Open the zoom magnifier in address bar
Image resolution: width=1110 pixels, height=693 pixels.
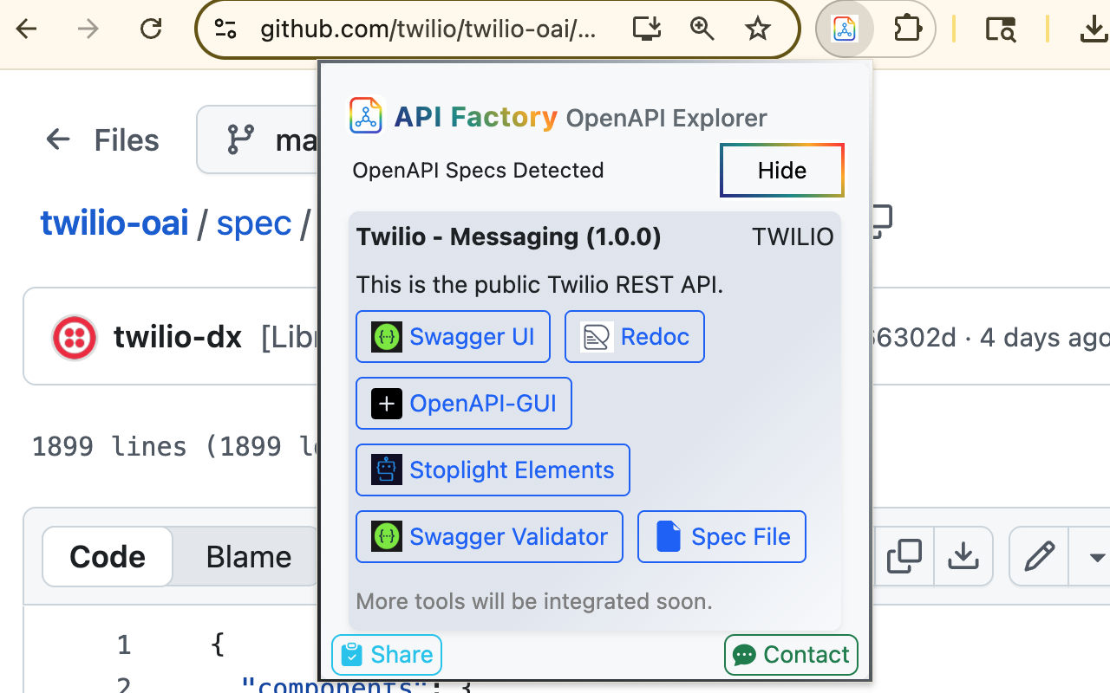tap(702, 29)
